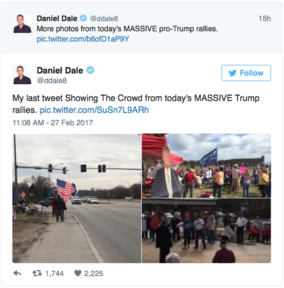Screen dimensions: 284x288
Task: Open pic.twitter.com/b6ofD1aP9Y link
Action: (83, 39)
